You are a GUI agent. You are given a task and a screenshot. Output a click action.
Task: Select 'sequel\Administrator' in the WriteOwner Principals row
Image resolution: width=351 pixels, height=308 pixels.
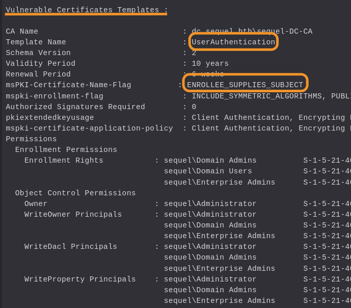[x=210, y=214]
